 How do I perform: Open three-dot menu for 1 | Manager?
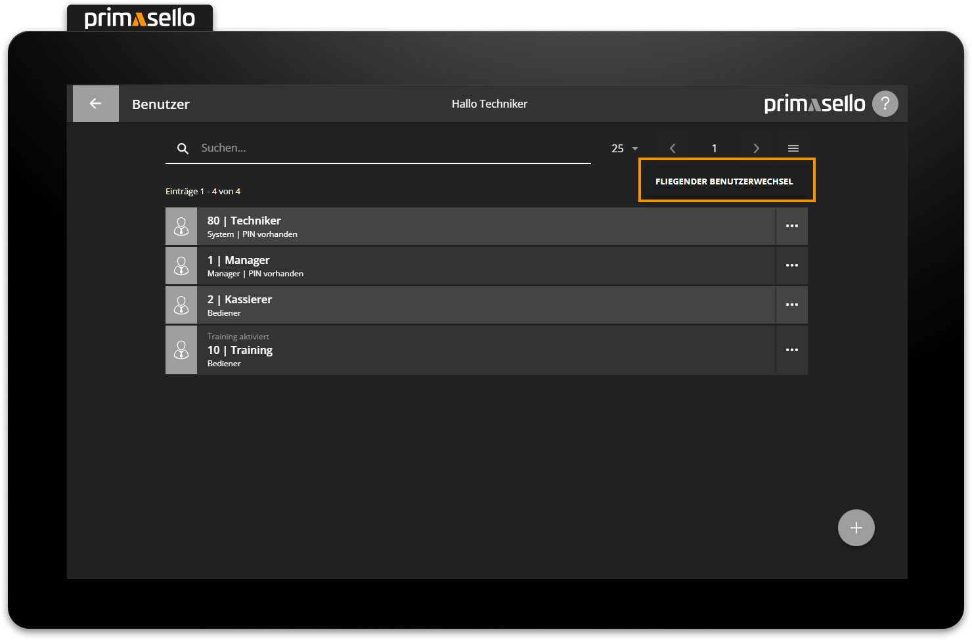(x=791, y=266)
